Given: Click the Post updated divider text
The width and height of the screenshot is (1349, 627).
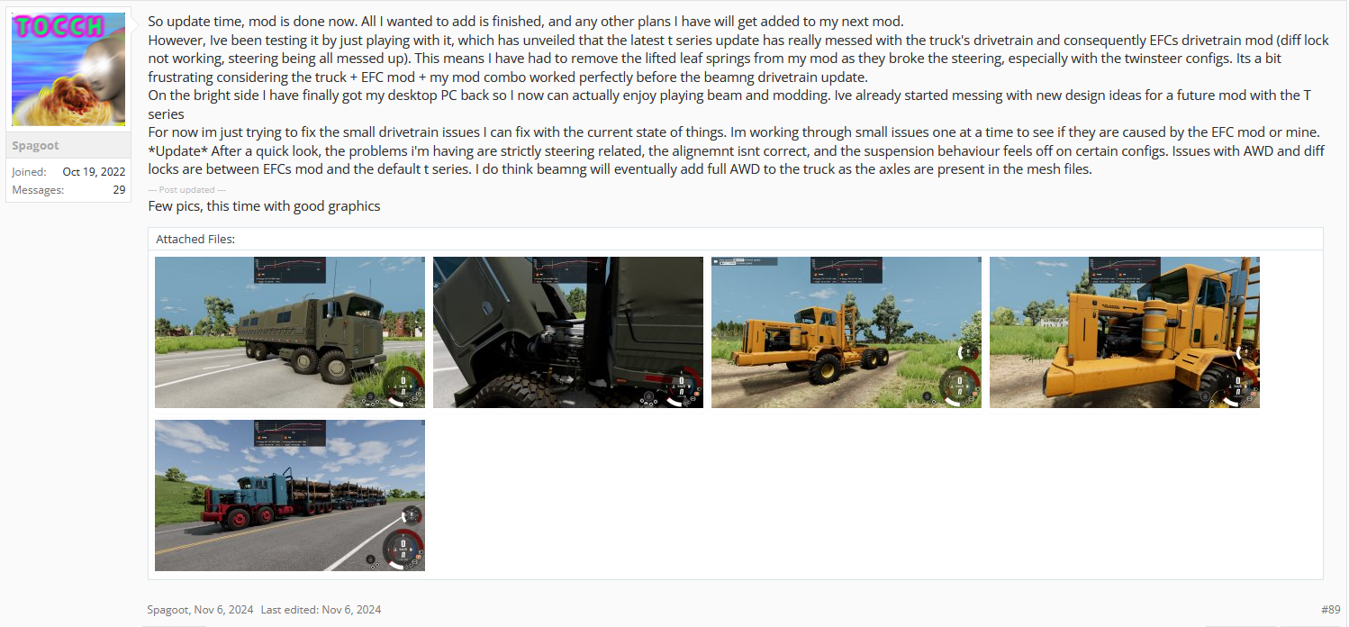Looking at the screenshot, I should (187, 190).
